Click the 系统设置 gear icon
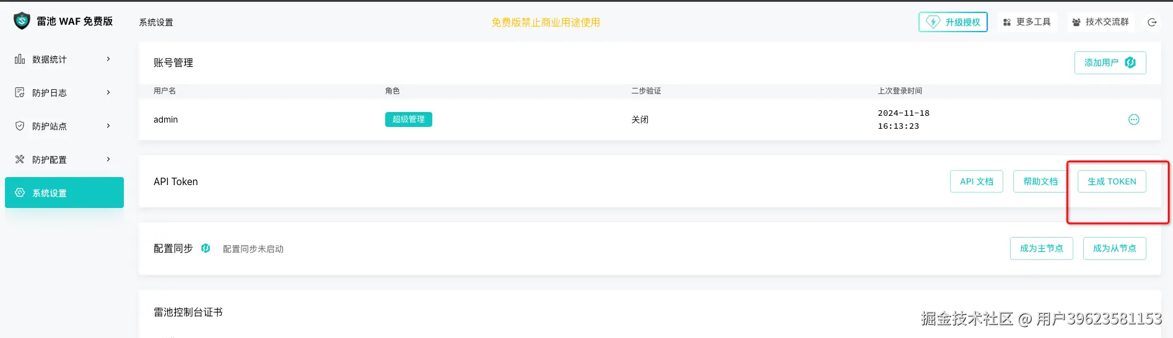1173x338 pixels. click(20, 193)
